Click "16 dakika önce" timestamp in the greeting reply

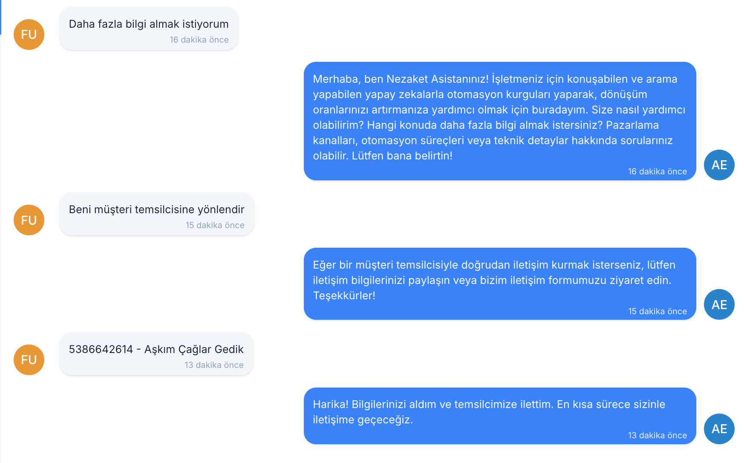click(657, 172)
